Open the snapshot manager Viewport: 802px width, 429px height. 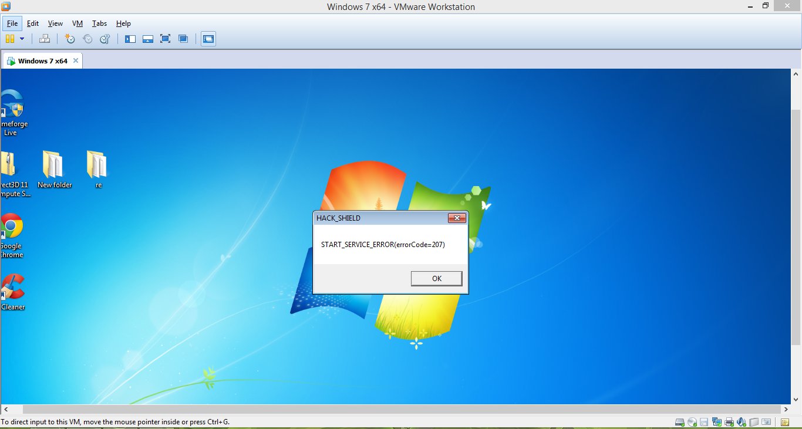[x=105, y=39]
